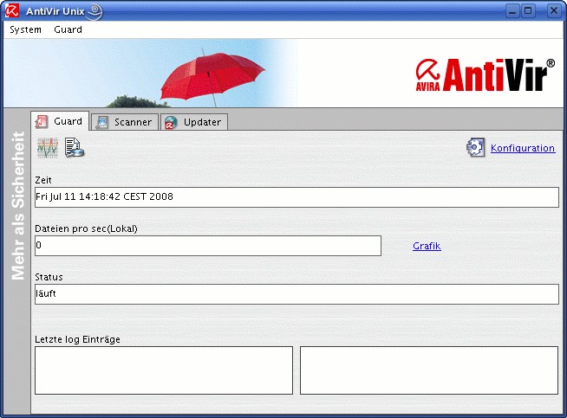Click the Dateien pro sec field
Image resolution: width=567 pixels, height=418 pixels.
pyautogui.click(x=208, y=246)
